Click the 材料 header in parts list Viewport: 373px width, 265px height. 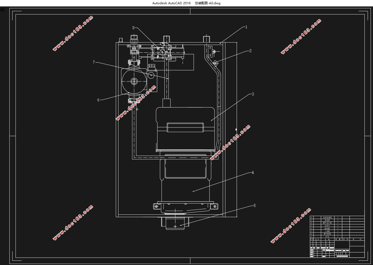pyautogui.click(x=346, y=239)
